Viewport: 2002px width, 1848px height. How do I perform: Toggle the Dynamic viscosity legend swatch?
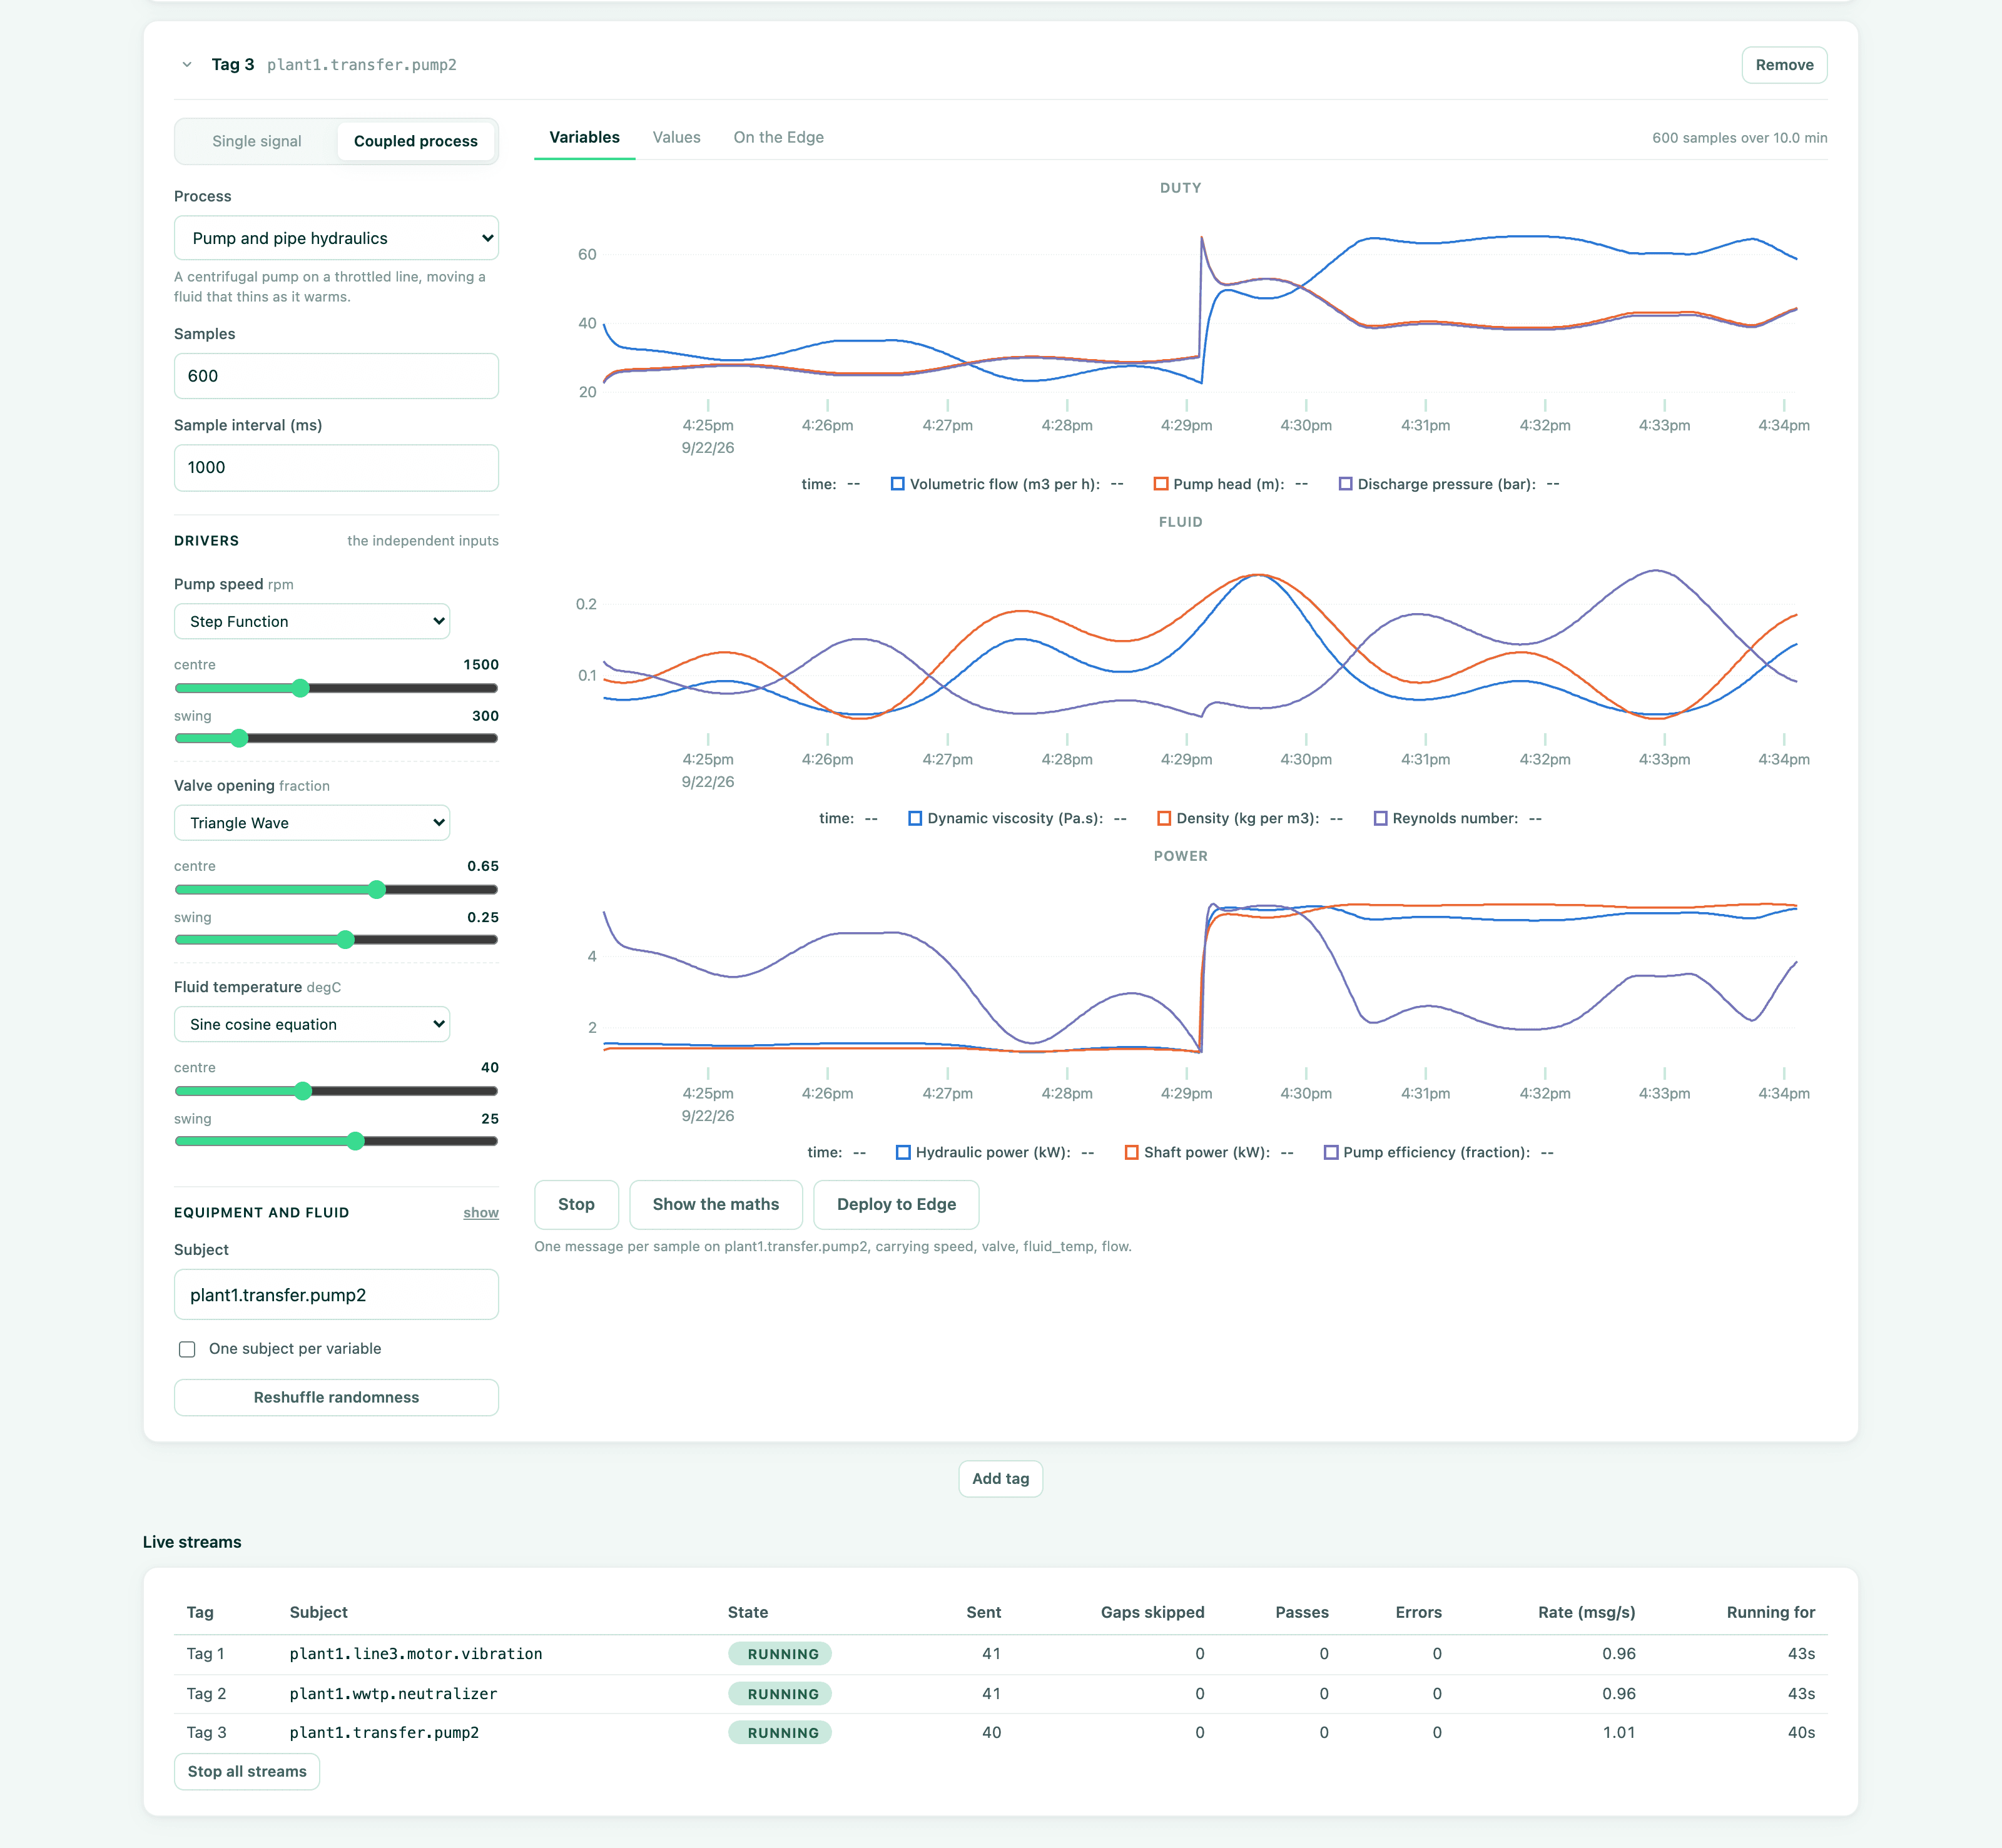[915, 818]
